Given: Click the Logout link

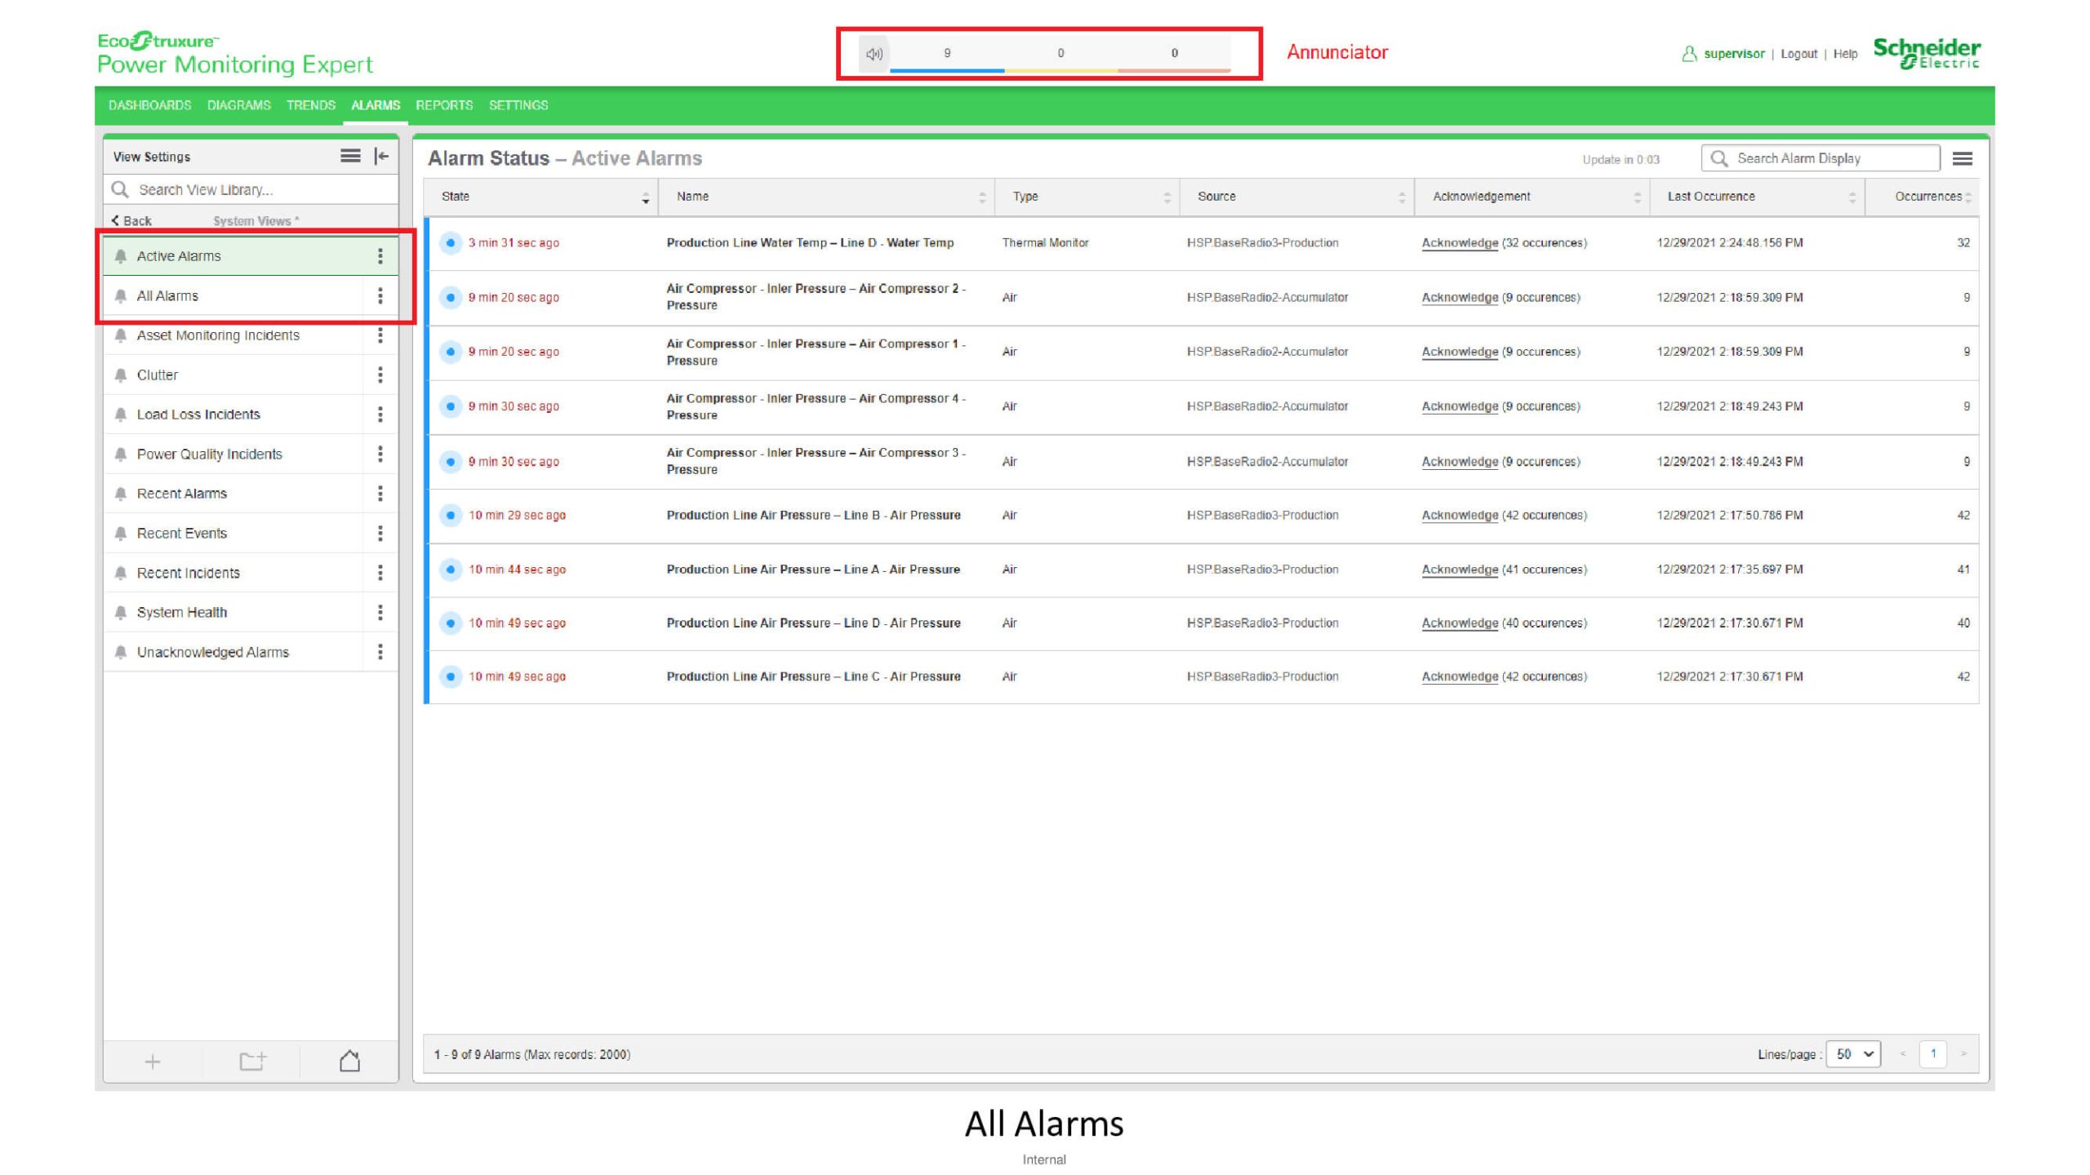Looking at the screenshot, I should coord(1799,54).
